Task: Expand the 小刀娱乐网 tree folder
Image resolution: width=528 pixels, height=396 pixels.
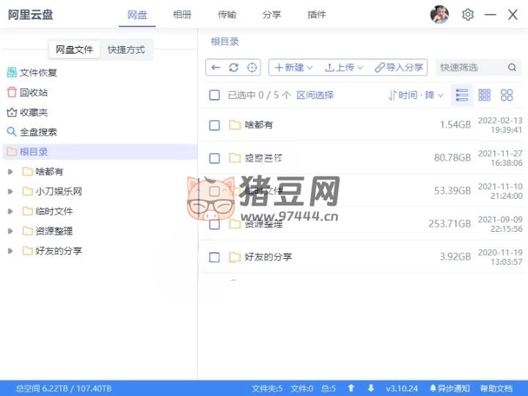Action: pyautogui.click(x=10, y=191)
